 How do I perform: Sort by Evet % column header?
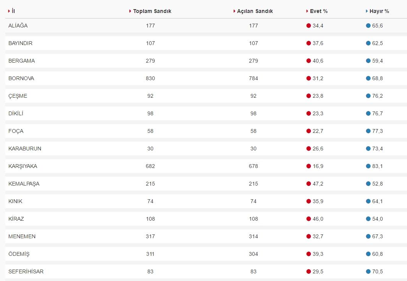click(x=318, y=11)
